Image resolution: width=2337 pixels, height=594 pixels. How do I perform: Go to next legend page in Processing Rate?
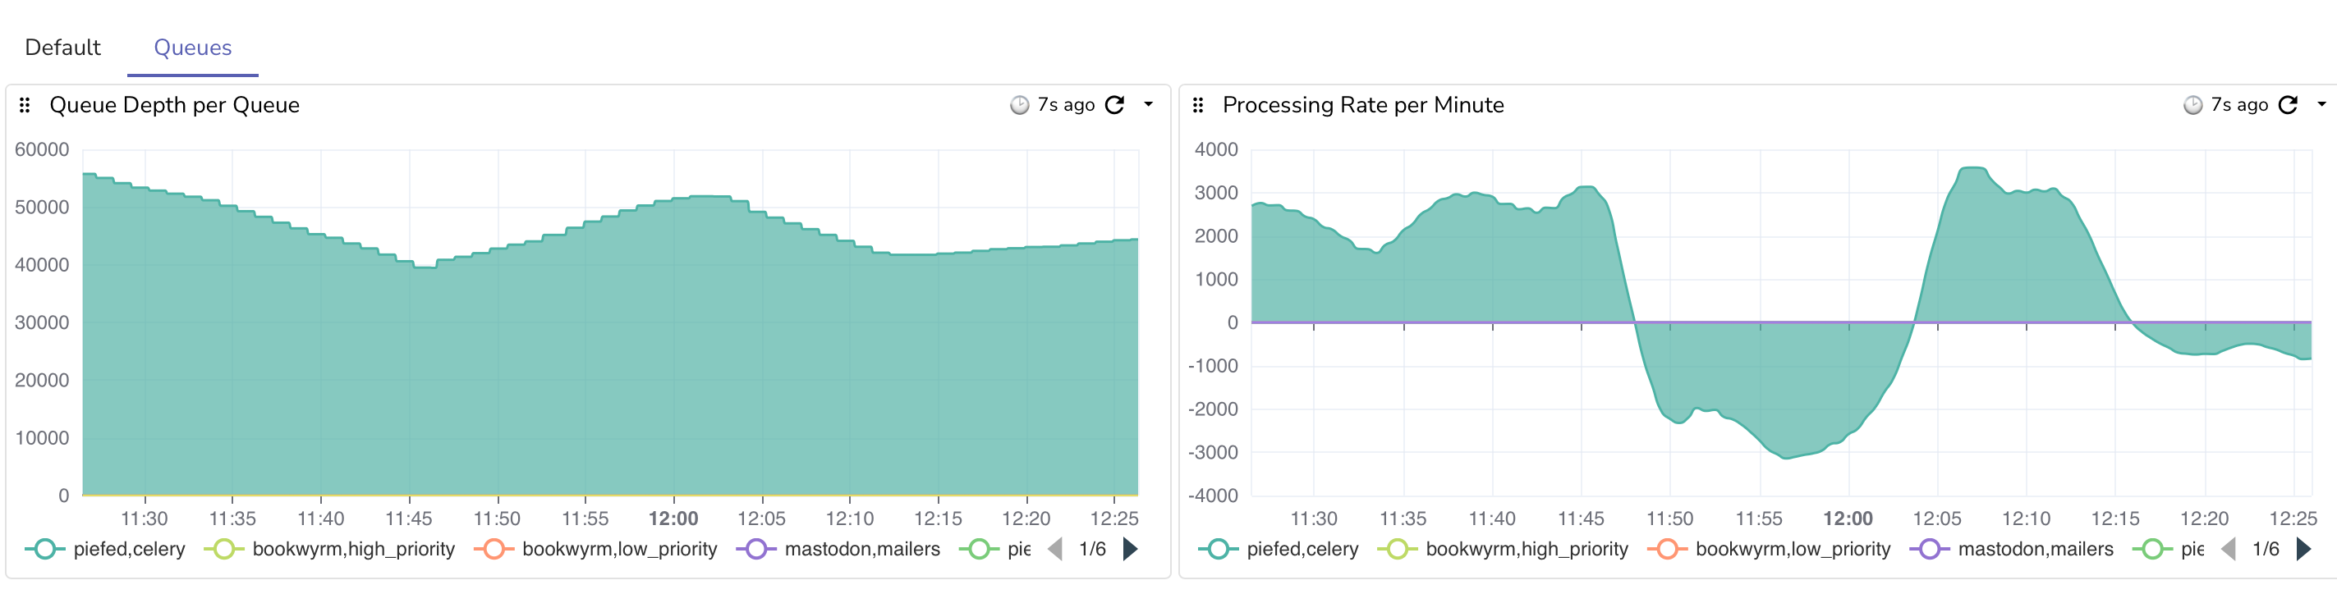pyautogui.click(x=2303, y=550)
